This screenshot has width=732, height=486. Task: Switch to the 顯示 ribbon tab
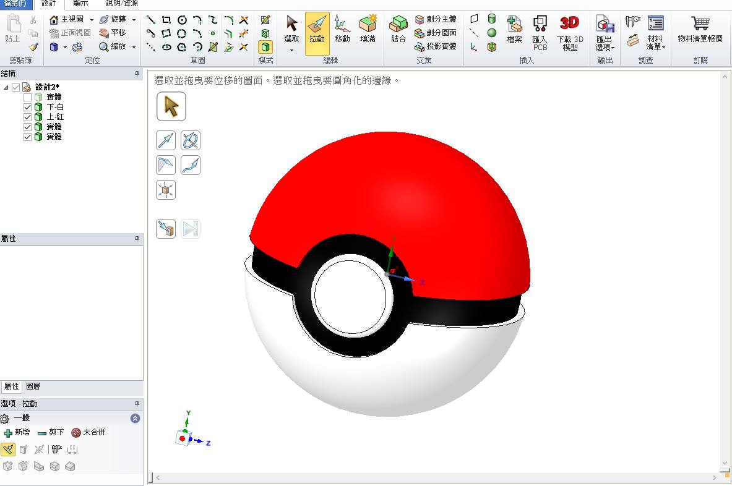80,4
